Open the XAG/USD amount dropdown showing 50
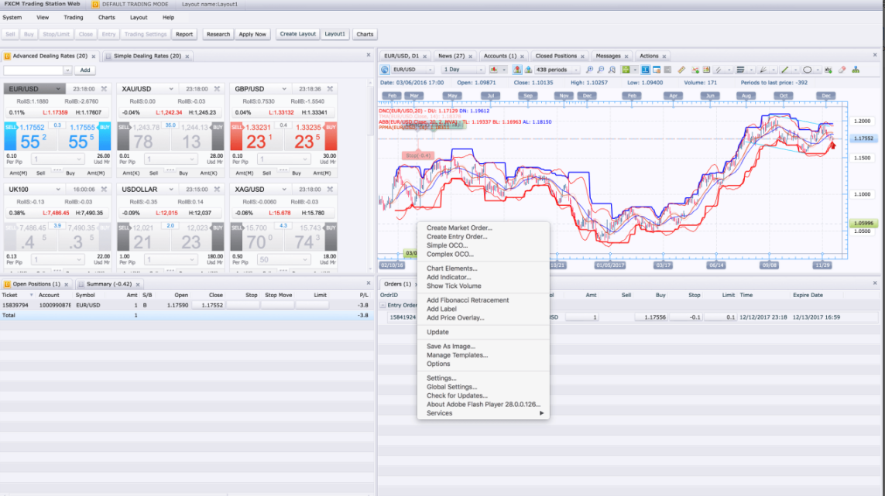Image resolution: width=885 pixels, height=496 pixels. 305,259
